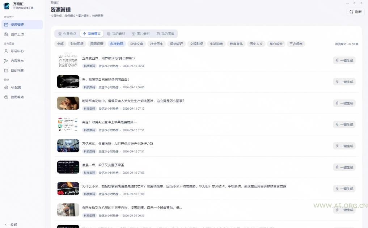This screenshot has width=368, height=228.
Task: Open the app ranking list thumbnail
Action: tap(68, 124)
